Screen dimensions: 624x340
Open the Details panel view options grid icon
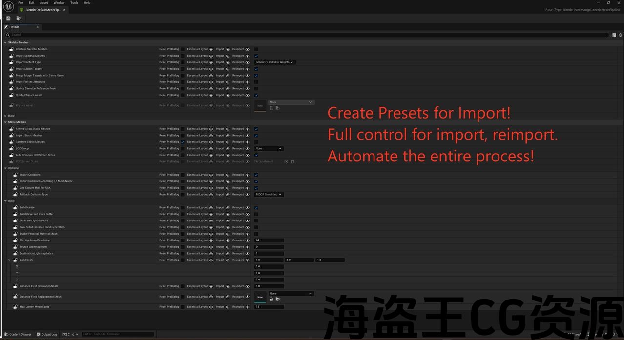614,35
